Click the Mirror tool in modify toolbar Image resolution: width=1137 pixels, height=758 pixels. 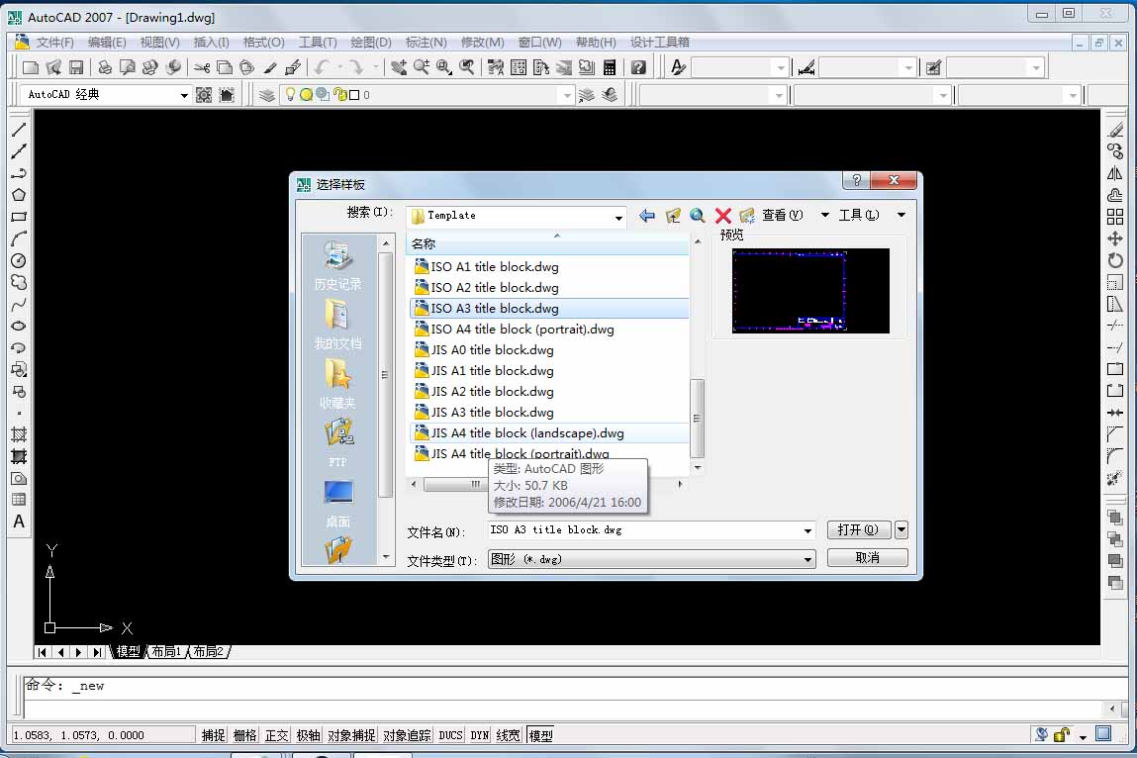(1115, 173)
